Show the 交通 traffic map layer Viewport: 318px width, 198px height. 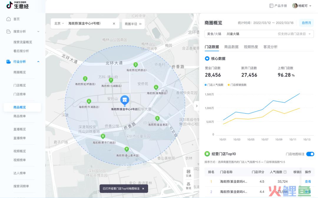188,173
